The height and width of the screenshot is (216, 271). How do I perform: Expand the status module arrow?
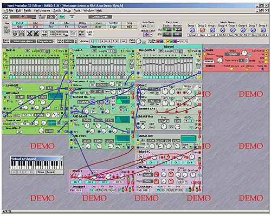[204, 66]
